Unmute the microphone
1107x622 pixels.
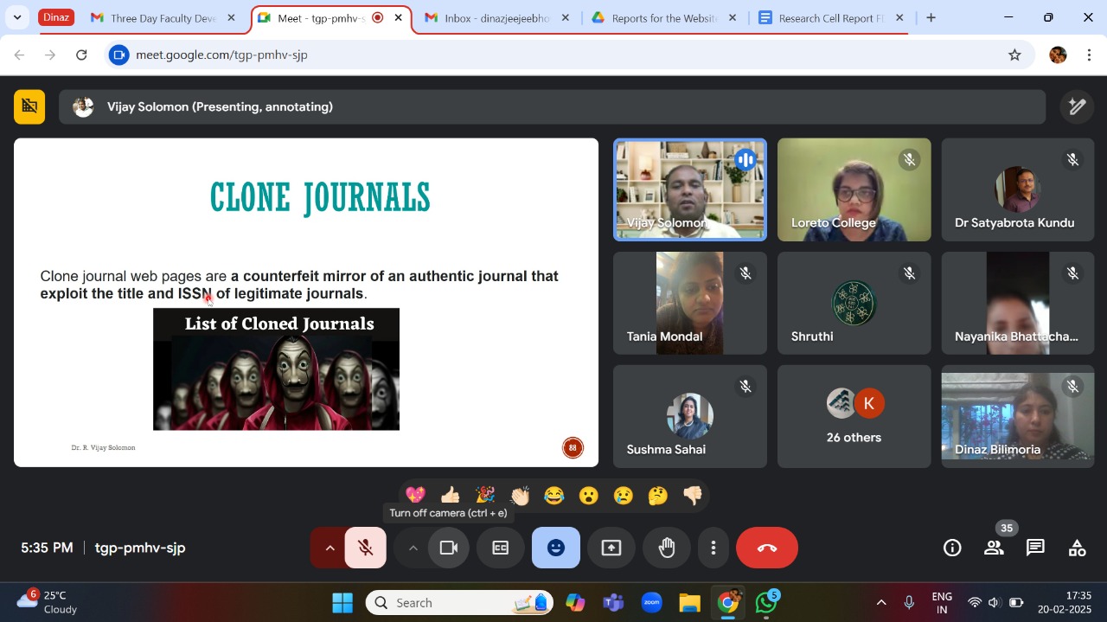pyautogui.click(x=366, y=548)
